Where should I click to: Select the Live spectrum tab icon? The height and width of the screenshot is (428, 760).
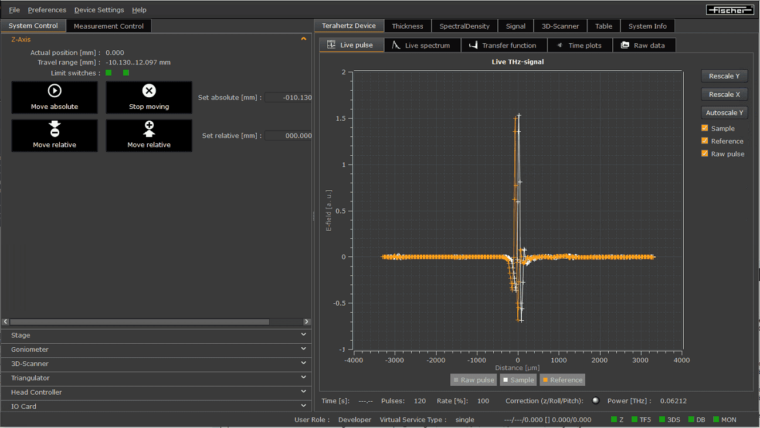pos(396,45)
